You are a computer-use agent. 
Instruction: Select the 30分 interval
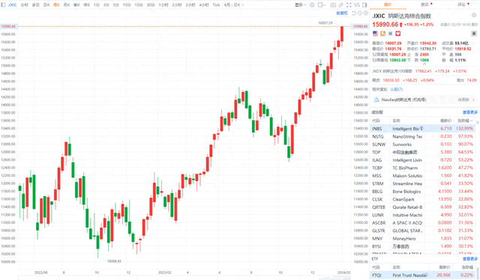coord(151,5)
